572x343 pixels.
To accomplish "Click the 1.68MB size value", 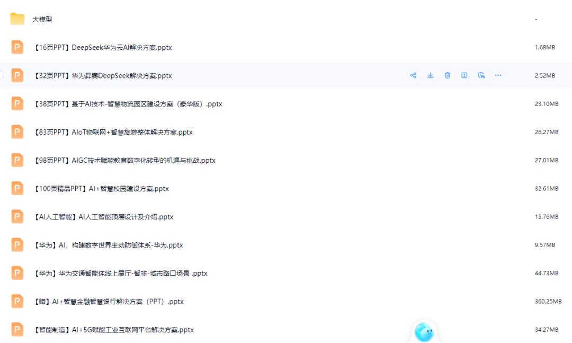I will pyautogui.click(x=544, y=48).
